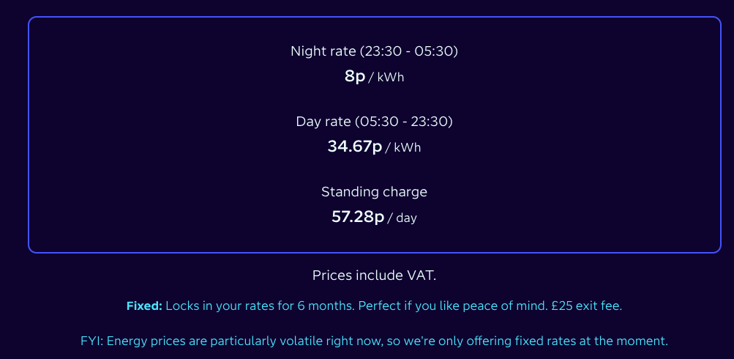The width and height of the screenshot is (734, 359).
Task: Click the bold Fixed: label
Action: pos(144,306)
